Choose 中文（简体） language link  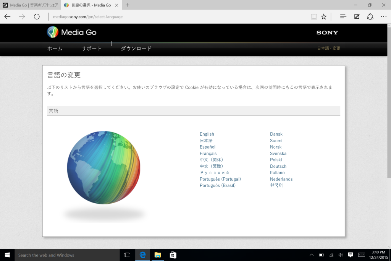click(212, 160)
